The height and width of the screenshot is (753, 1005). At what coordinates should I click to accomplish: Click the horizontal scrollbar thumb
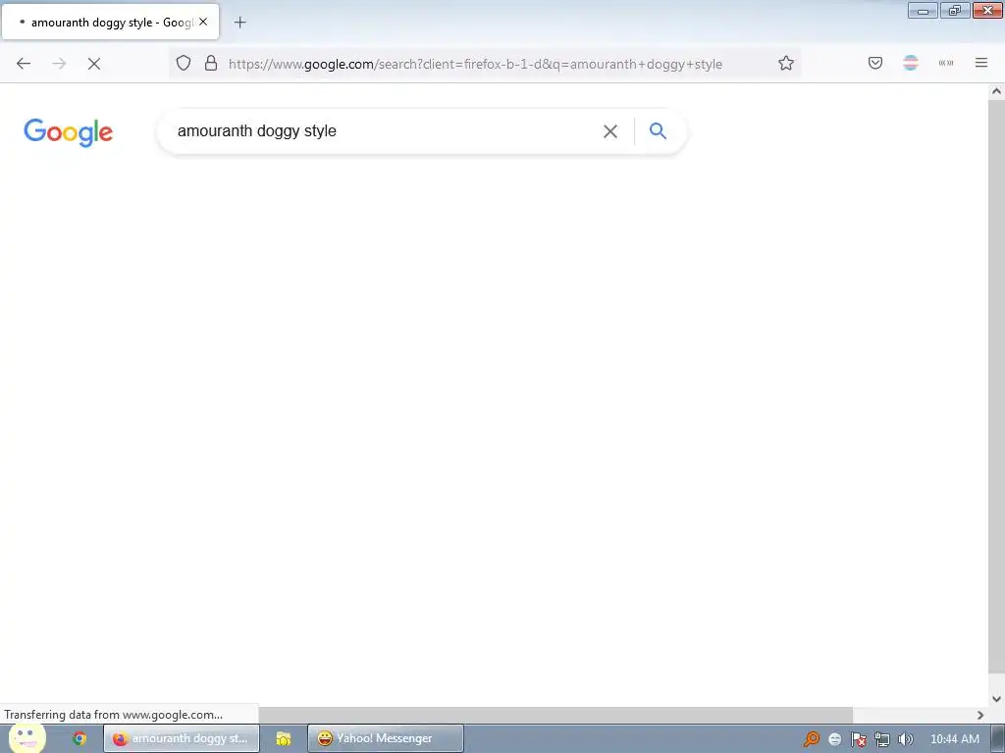555,715
